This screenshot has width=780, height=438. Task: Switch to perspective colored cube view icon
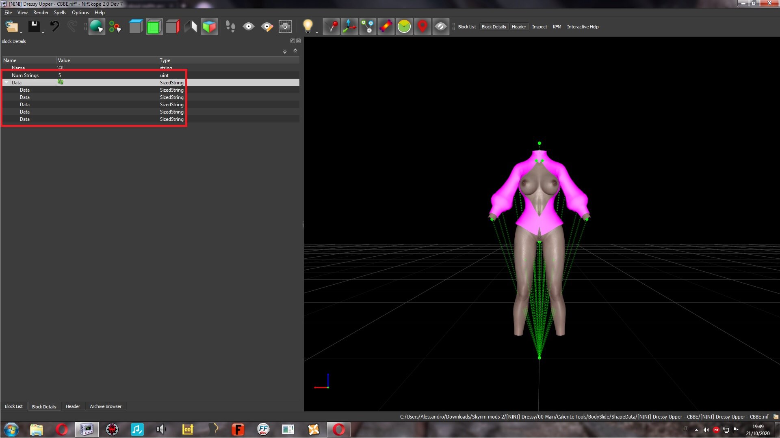pyautogui.click(x=209, y=27)
